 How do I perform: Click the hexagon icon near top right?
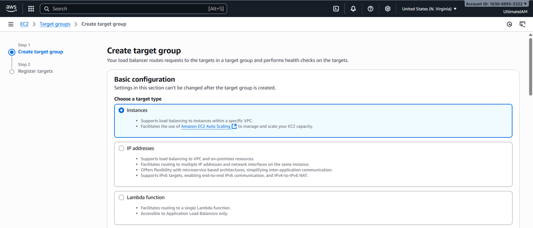pos(509,24)
